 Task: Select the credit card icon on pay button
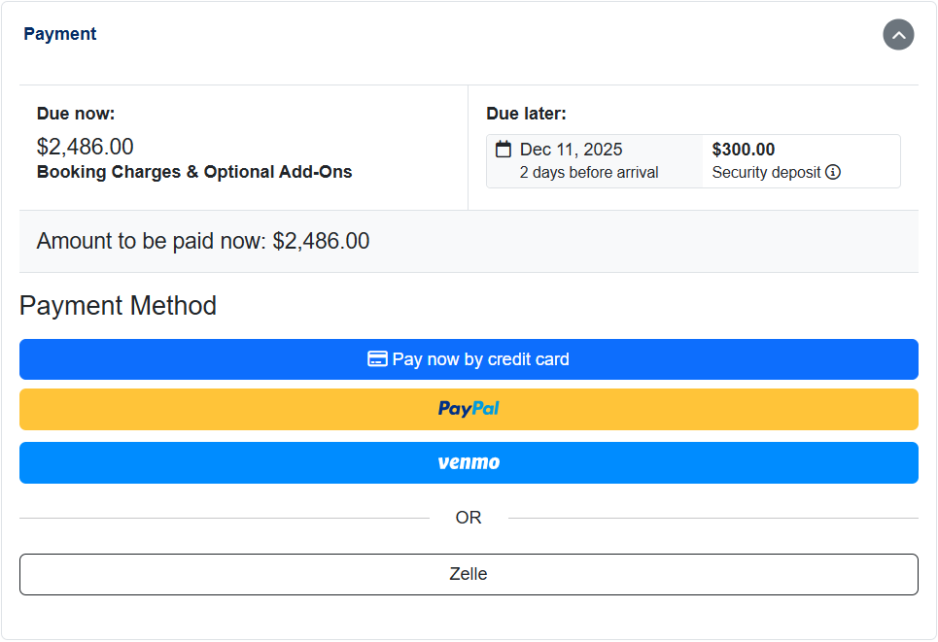pyautogui.click(x=378, y=358)
